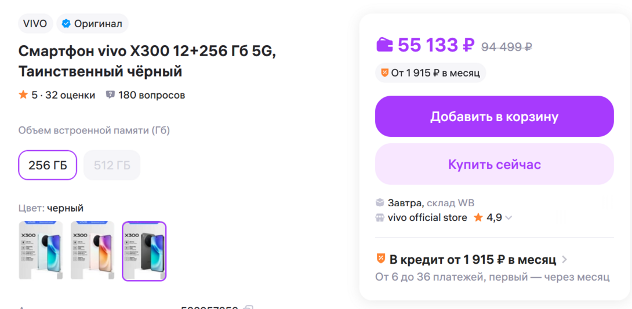Click the questions speech bubble icon

110,94
